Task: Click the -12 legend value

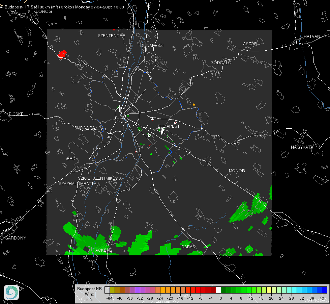Action: 191,298
